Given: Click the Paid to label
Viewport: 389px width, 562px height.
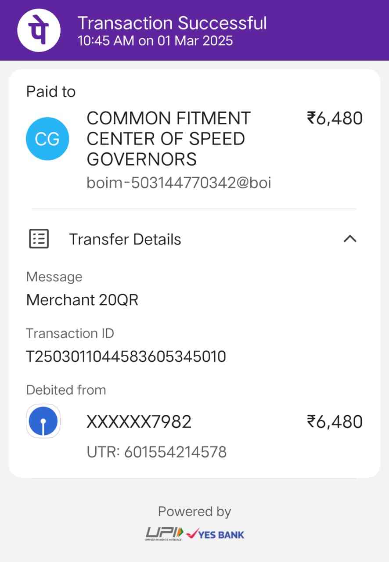Looking at the screenshot, I should click(51, 92).
